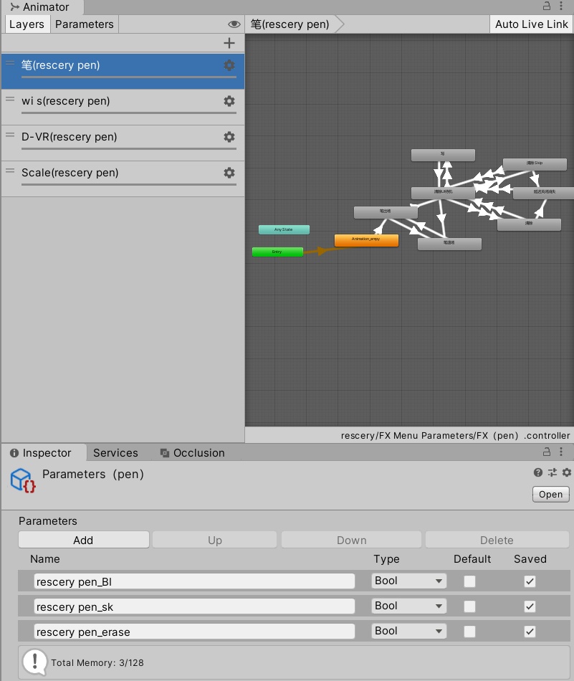Click the settings gear on the Scale(rescery pen) layer
This screenshot has width=574, height=681.
pos(229,173)
